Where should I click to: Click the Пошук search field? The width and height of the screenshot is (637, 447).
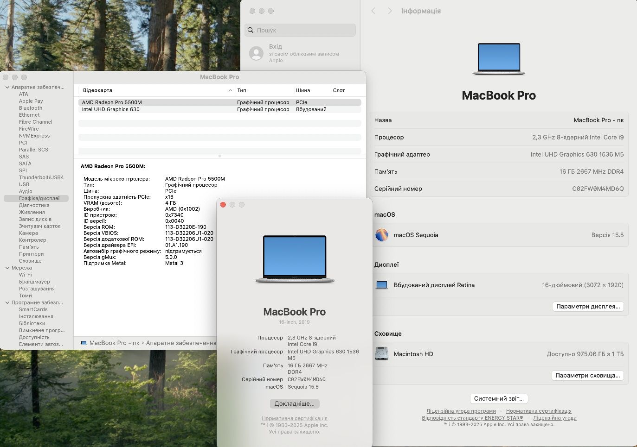(x=300, y=30)
